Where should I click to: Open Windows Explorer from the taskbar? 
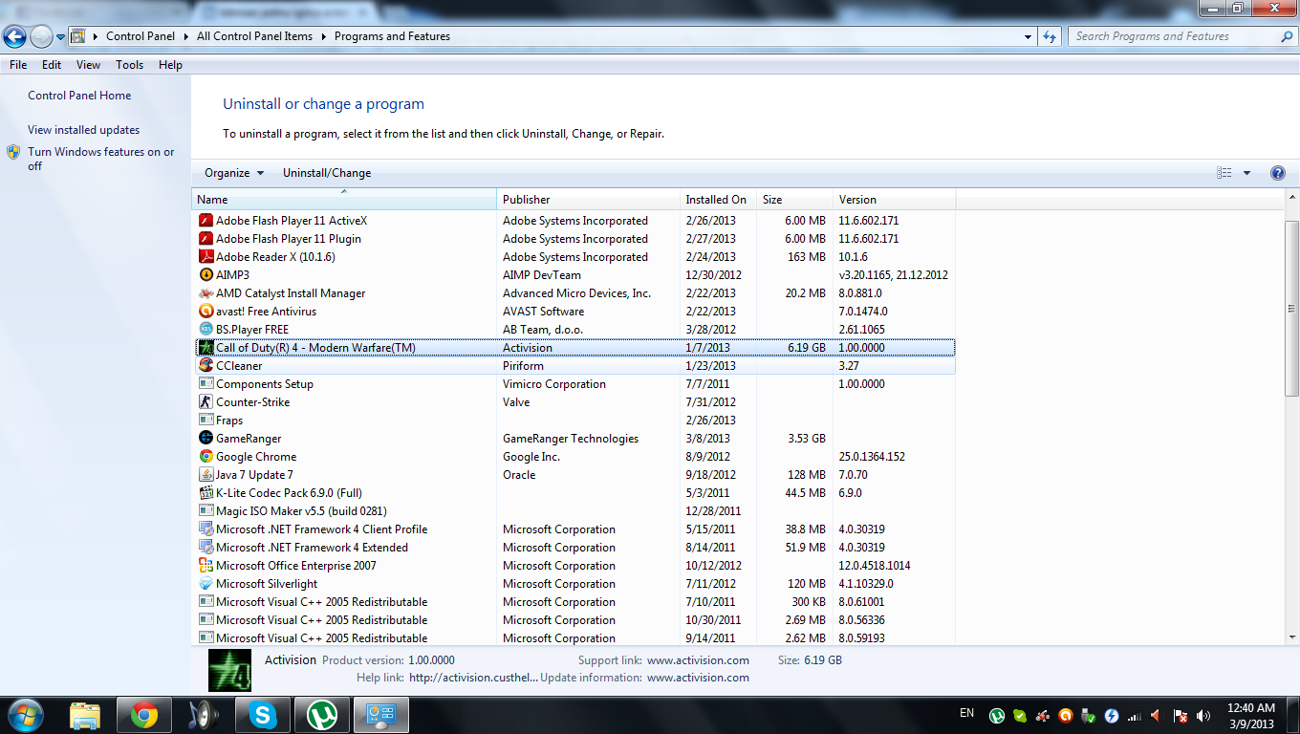coord(85,714)
